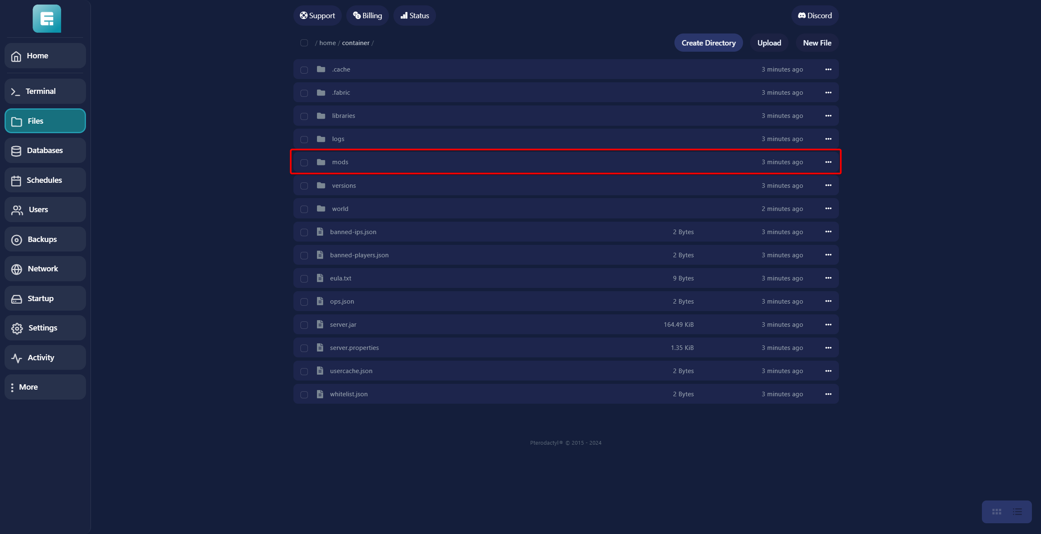Screen dimensions: 1041x534
Task: Click the panel logo icon in sidebar
Action: tap(47, 19)
